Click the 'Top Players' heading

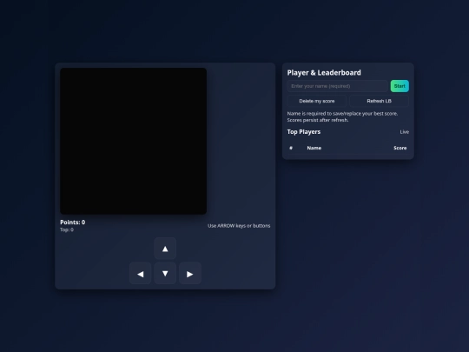click(304, 132)
